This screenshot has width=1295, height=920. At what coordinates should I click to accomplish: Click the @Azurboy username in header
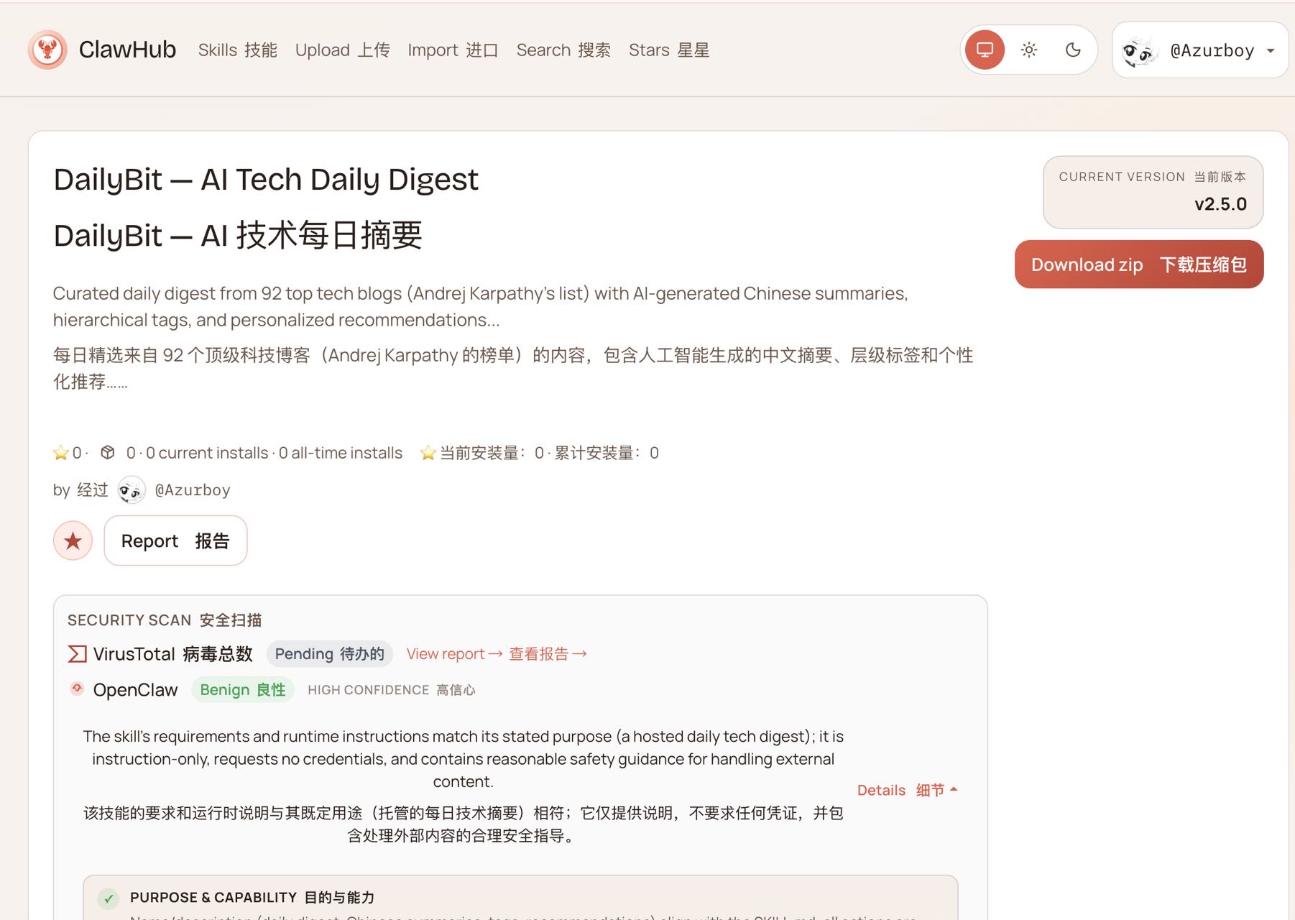1212,50
